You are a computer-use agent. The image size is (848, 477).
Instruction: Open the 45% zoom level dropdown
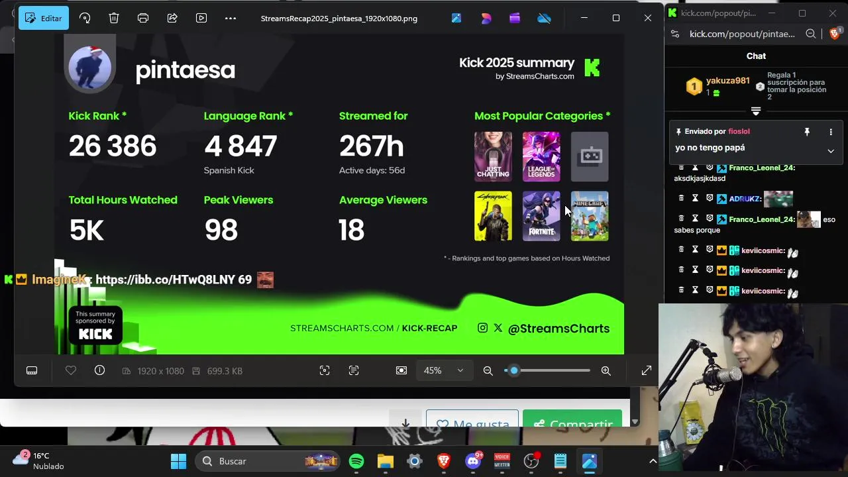[x=443, y=370]
